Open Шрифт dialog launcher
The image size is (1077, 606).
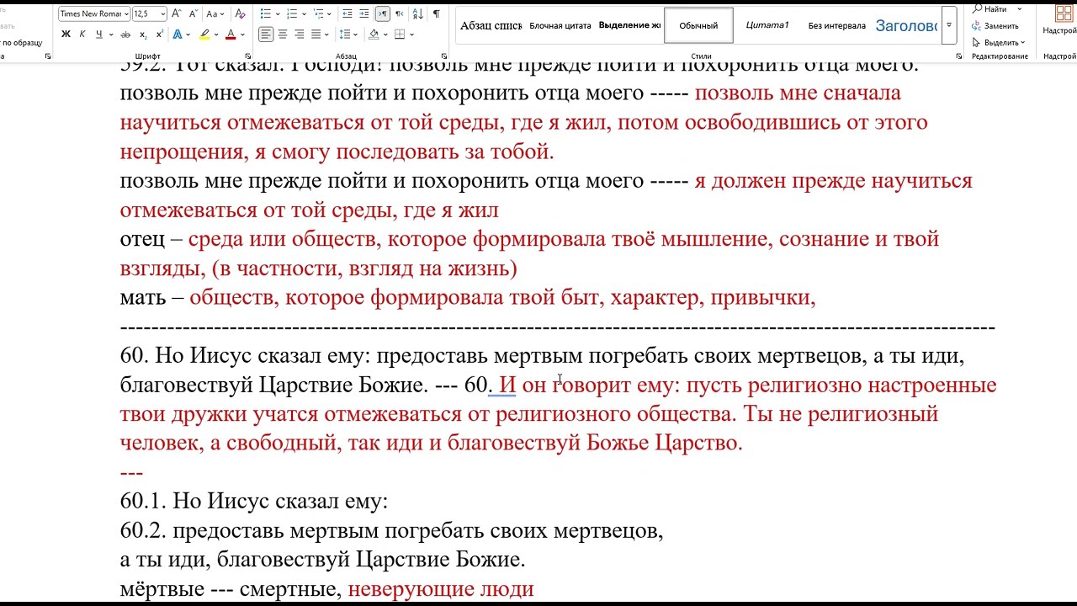point(247,56)
